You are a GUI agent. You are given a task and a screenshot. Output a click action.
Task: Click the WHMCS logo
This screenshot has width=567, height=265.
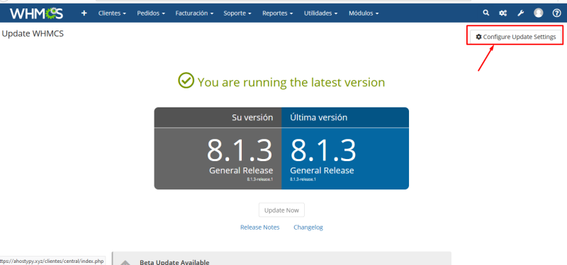pos(36,13)
